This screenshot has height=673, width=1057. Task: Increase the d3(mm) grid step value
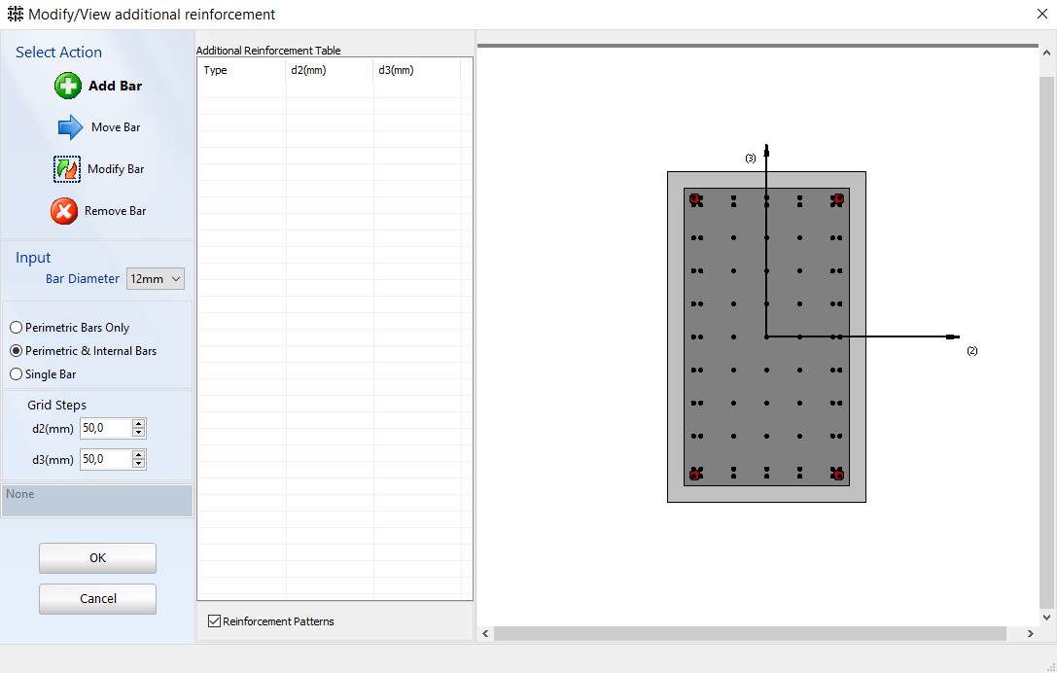(x=139, y=454)
